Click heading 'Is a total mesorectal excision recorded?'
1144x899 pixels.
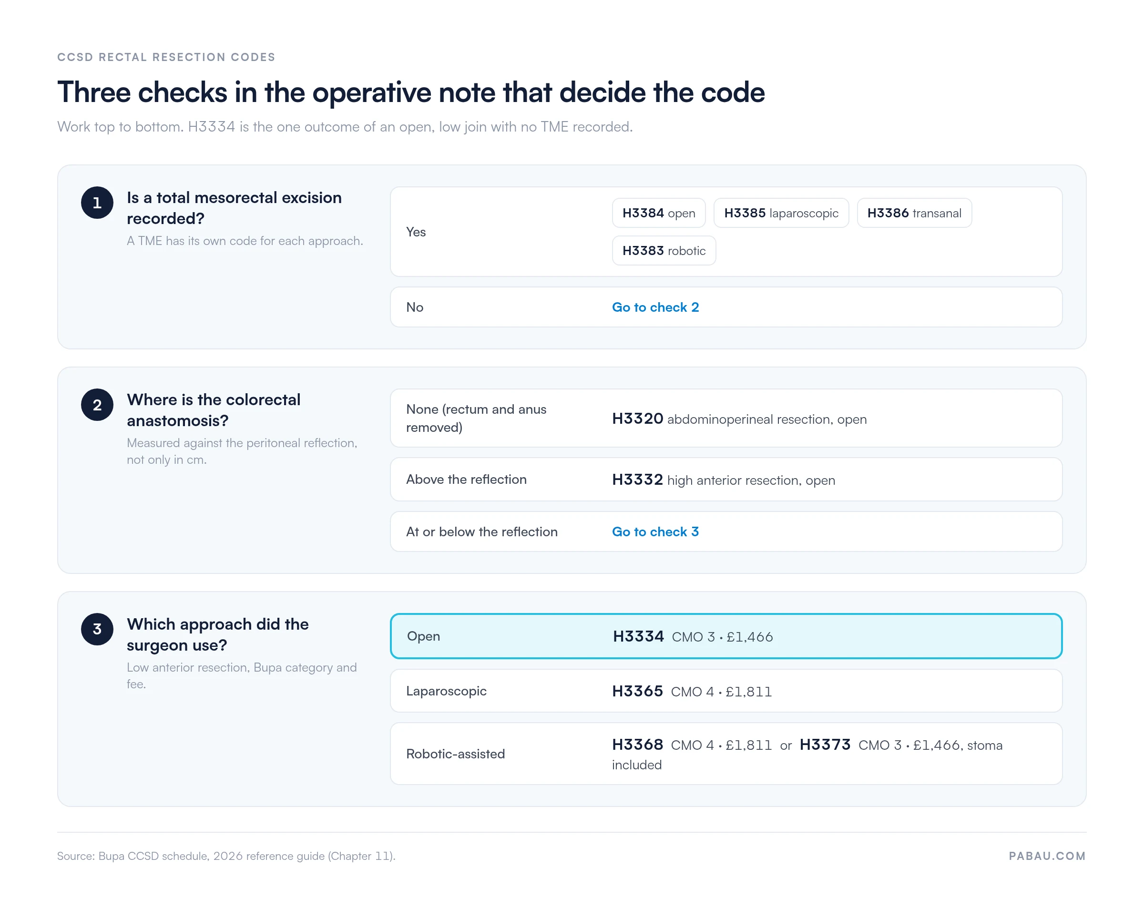coord(234,208)
